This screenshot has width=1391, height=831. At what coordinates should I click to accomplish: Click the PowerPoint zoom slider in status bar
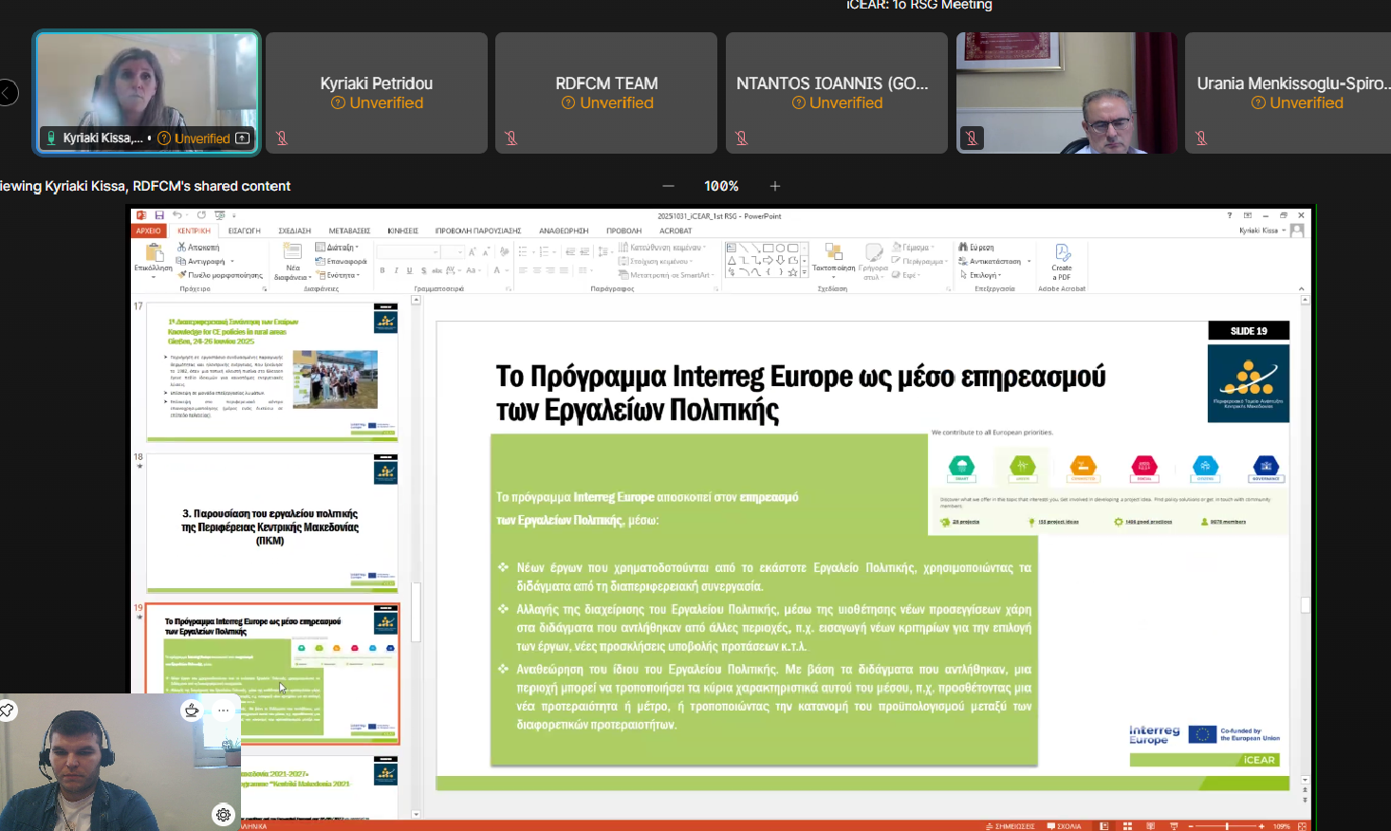pyautogui.click(x=1227, y=826)
